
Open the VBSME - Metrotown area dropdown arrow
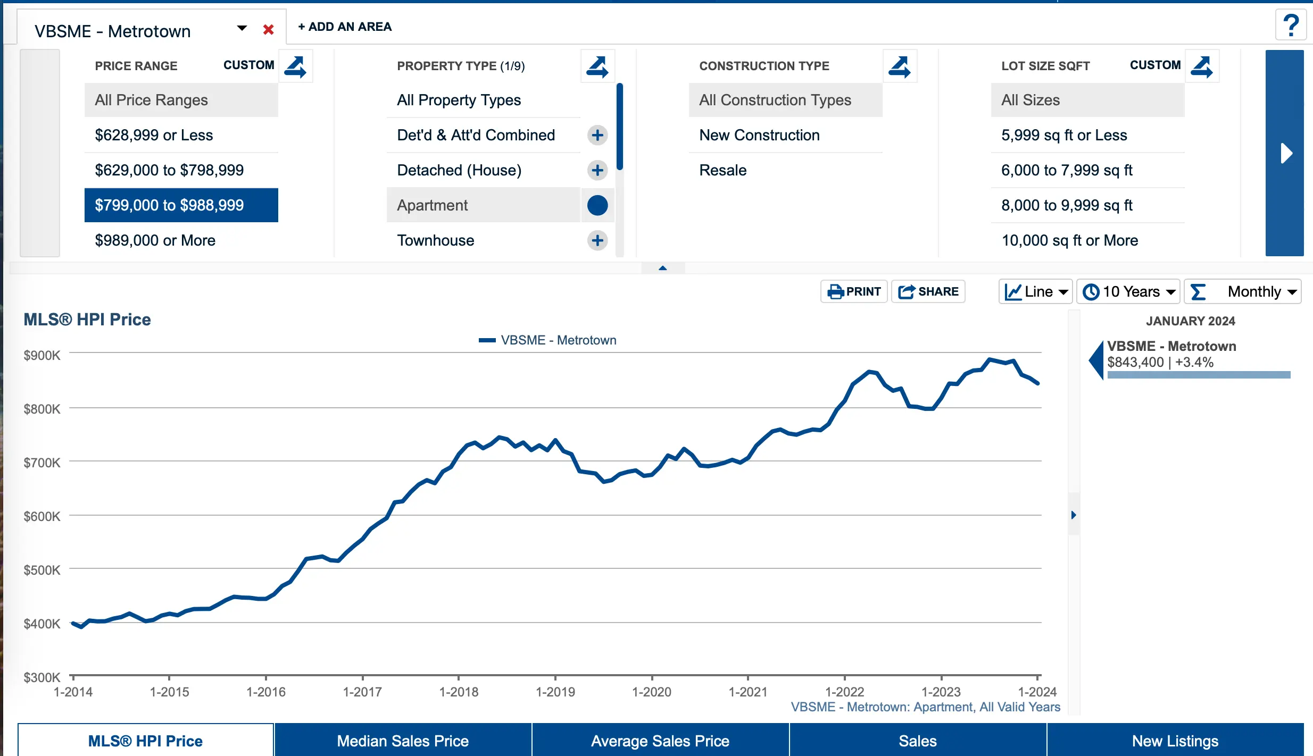[242, 28]
